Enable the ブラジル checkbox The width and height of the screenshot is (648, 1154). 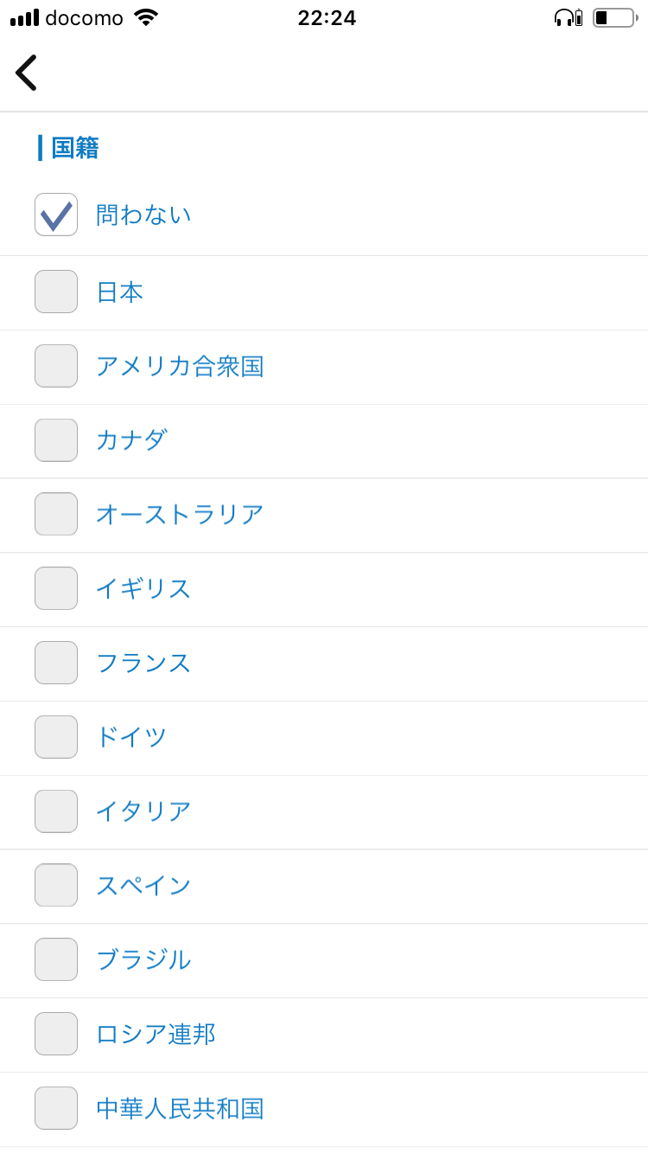click(56, 959)
